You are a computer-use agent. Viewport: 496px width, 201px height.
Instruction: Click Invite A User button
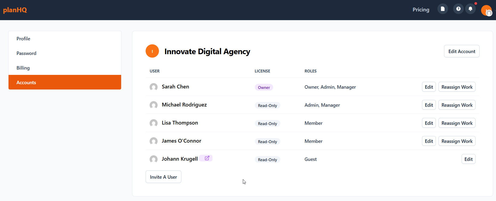[x=163, y=177]
